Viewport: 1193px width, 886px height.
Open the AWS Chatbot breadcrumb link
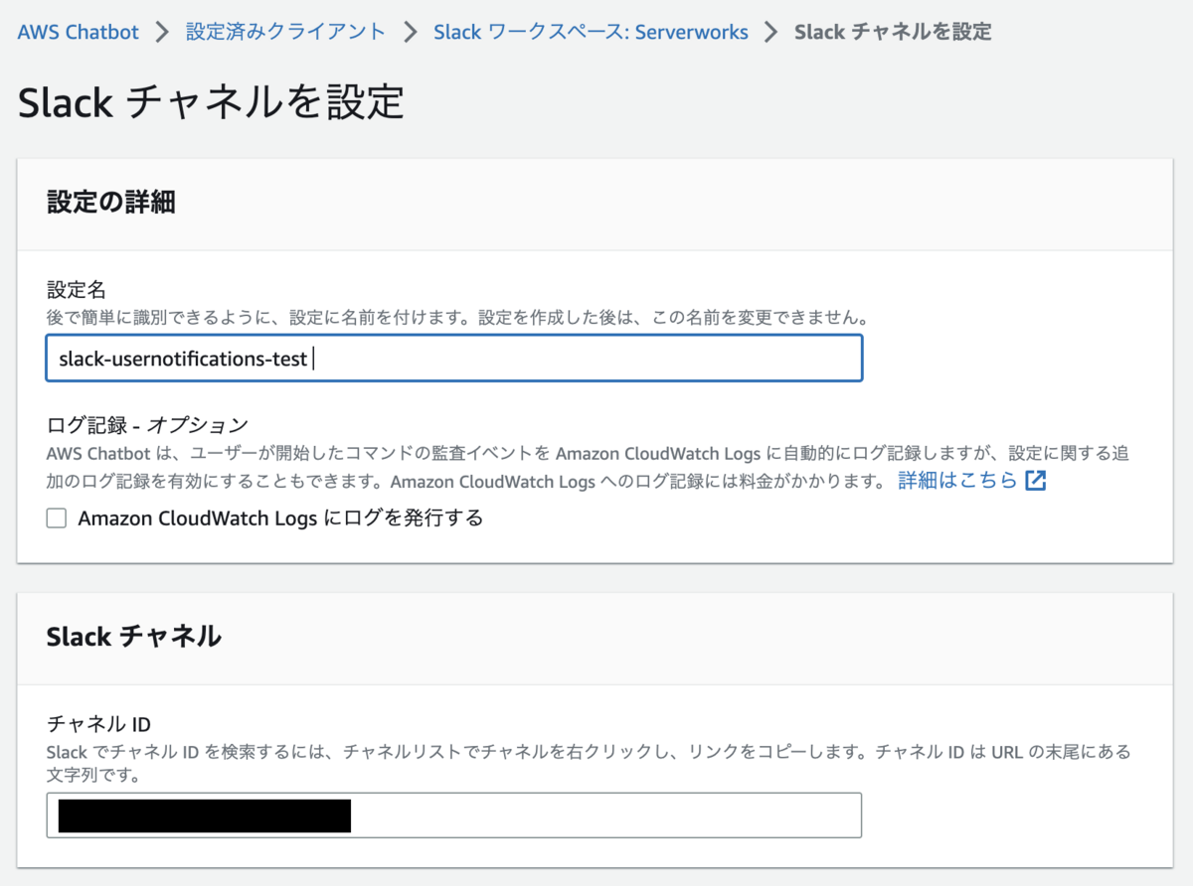tap(79, 32)
